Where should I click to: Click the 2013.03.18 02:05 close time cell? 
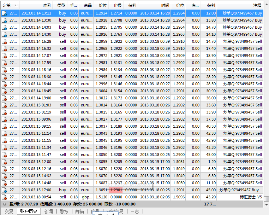155,197
